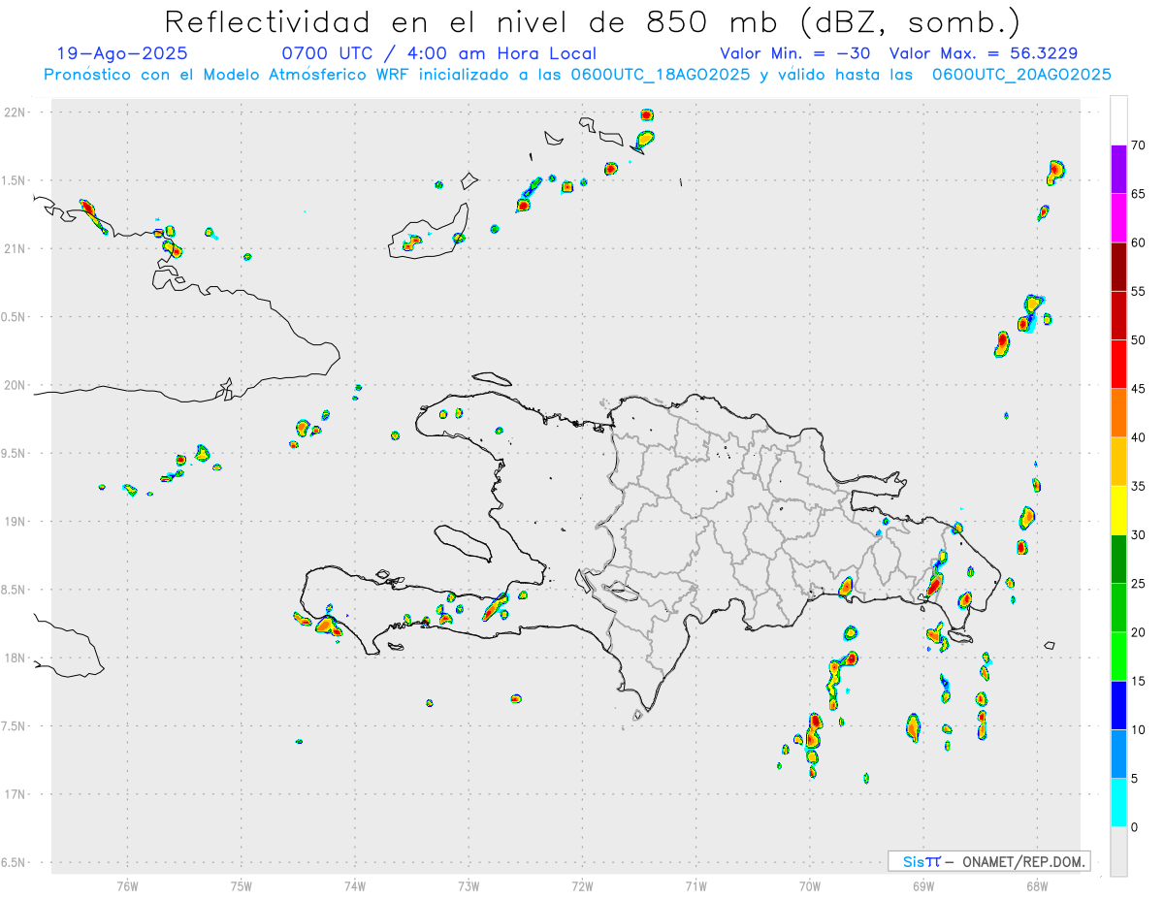This screenshot has height=899, width=1164.
Task: Click the 'Valor Max. = 56.3229' text
Action: (x=984, y=53)
